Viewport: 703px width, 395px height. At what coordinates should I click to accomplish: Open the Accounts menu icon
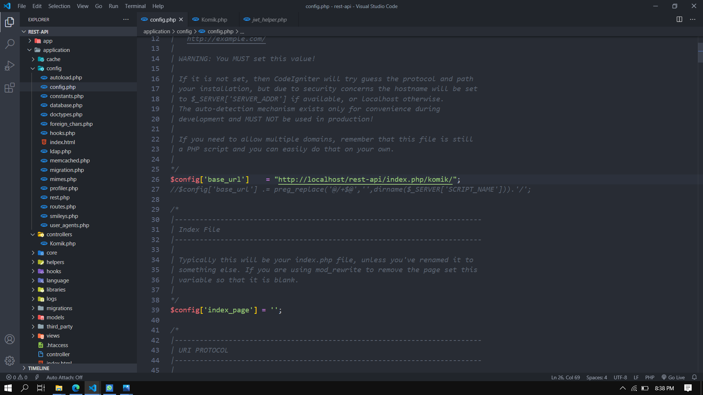[x=10, y=339]
